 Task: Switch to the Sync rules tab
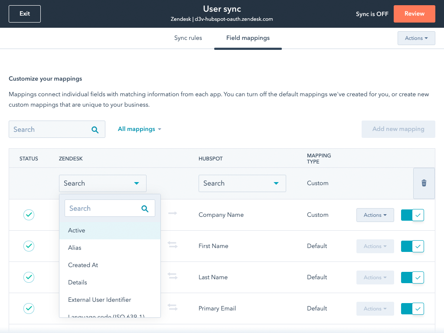pos(188,38)
